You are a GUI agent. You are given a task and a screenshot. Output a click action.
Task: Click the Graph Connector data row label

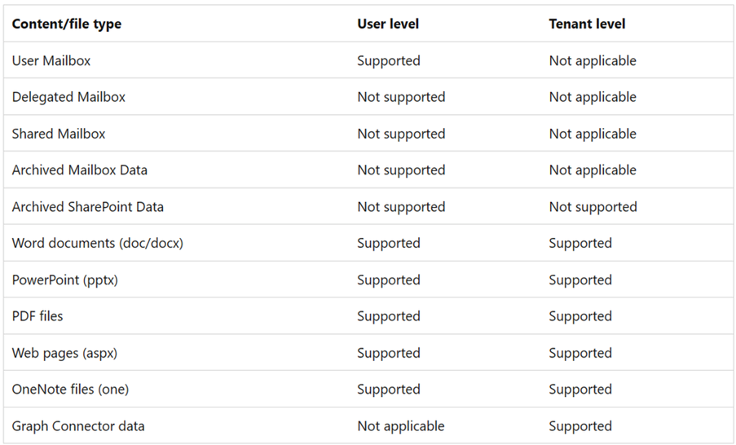click(x=78, y=425)
